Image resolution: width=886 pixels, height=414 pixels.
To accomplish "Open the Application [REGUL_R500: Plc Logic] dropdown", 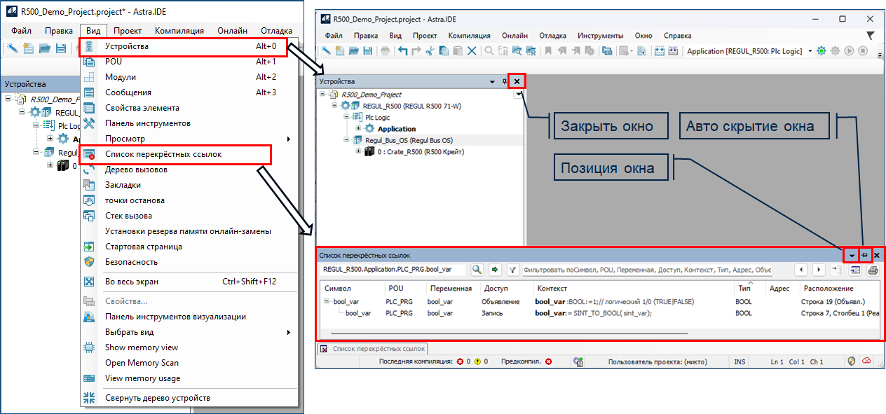I will coord(810,51).
